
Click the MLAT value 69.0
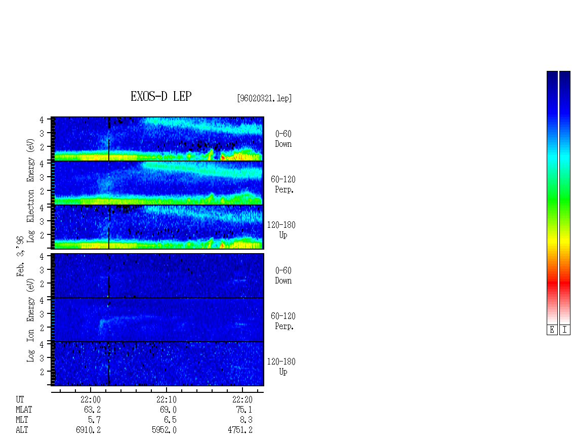tap(169, 410)
